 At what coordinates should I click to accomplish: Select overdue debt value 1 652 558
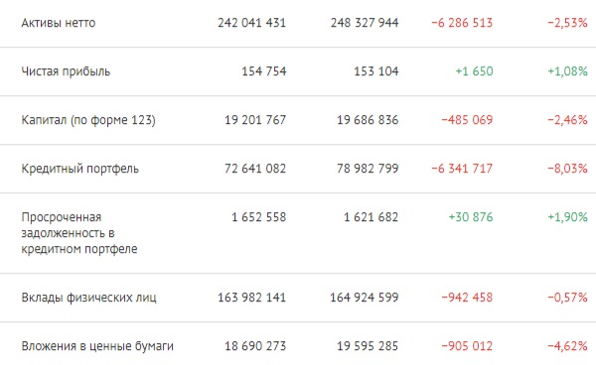click(258, 217)
